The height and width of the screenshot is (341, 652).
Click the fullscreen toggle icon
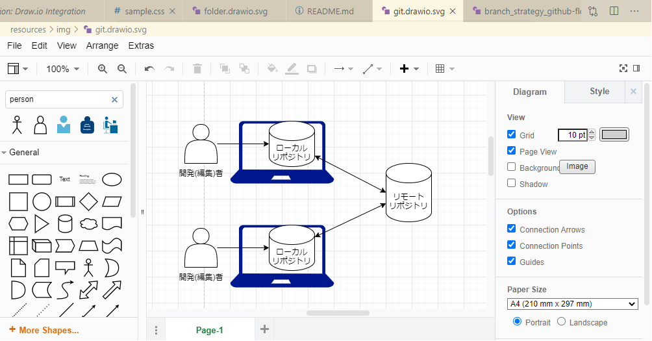pos(623,68)
